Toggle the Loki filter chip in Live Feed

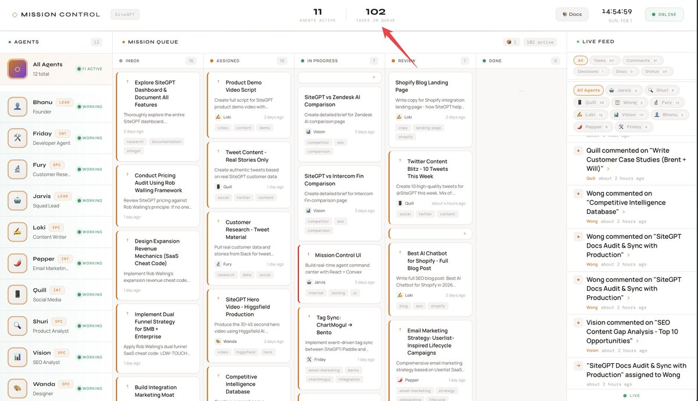[x=591, y=114]
